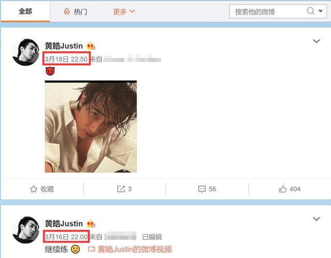Click the 3月16日 22:00 timestamp

[66, 237]
